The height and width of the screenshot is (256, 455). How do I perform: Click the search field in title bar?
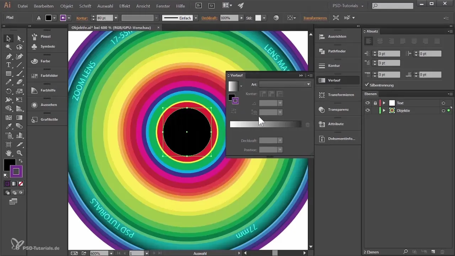[392, 6]
